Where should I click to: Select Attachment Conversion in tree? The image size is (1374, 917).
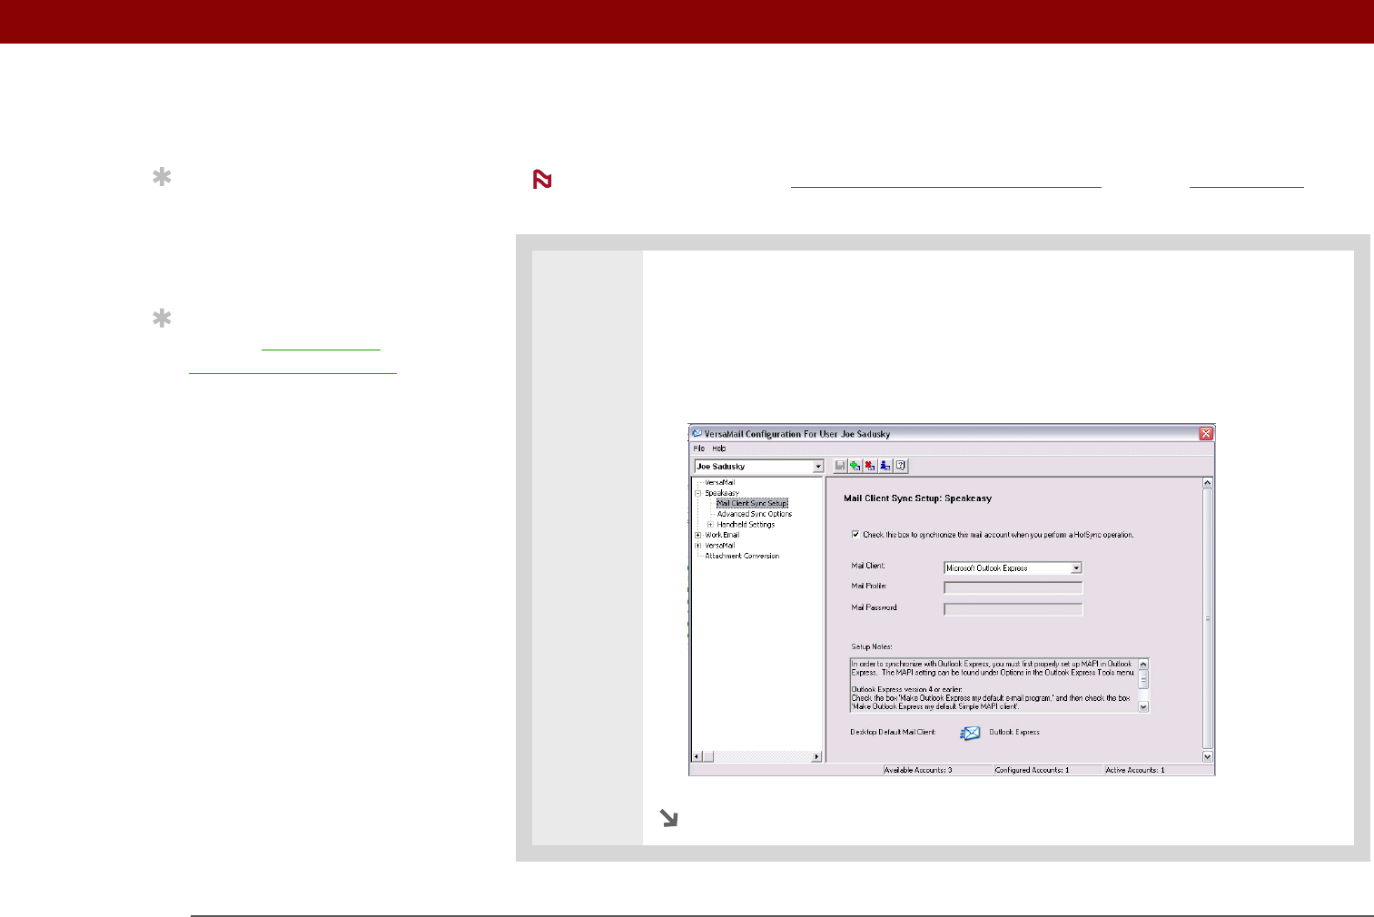pyautogui.click(x=742, y=556)
